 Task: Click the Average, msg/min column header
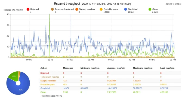[x=116, y=68]
